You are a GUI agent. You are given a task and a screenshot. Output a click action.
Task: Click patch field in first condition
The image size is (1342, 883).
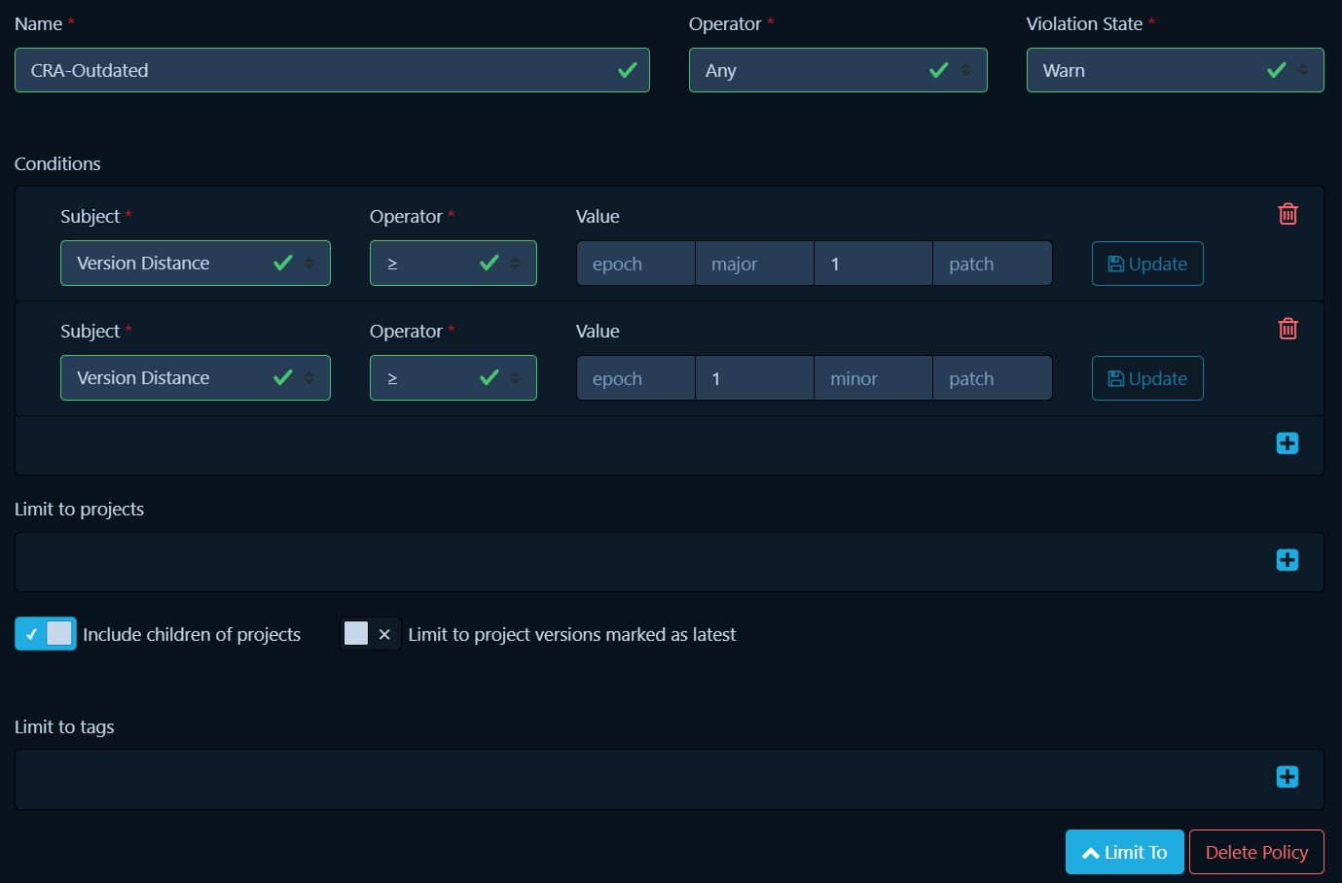(x=993, y=264)
